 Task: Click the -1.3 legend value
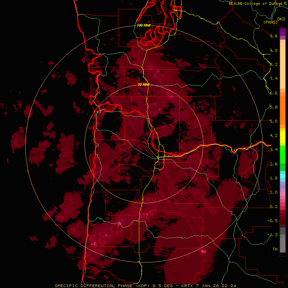tap(272, 235)
